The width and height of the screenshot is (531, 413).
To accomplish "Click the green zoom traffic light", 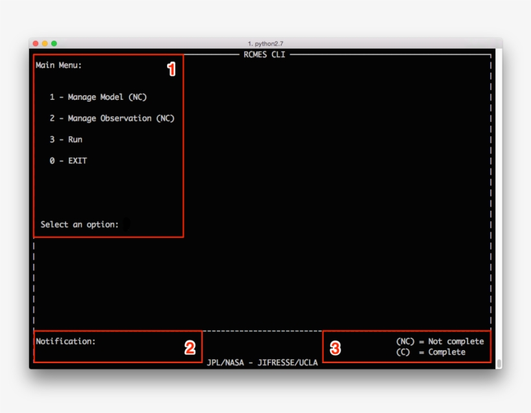I will pos(55,42).
